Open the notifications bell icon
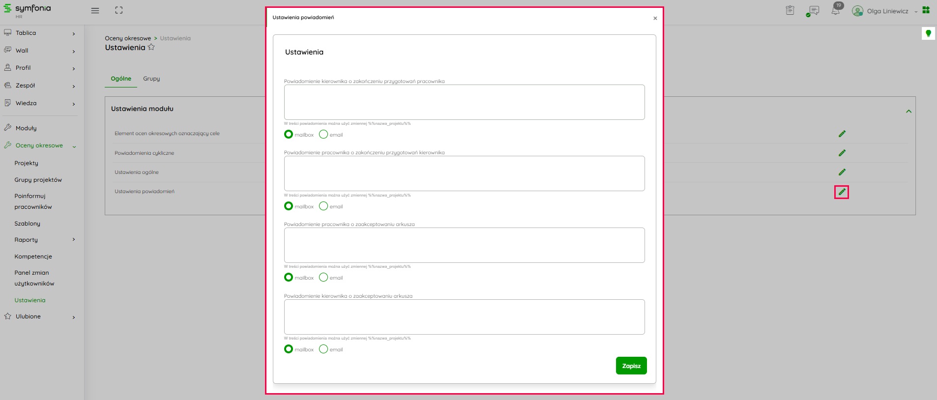The width and height of the screenshot is (937, 400). (836, 10)
